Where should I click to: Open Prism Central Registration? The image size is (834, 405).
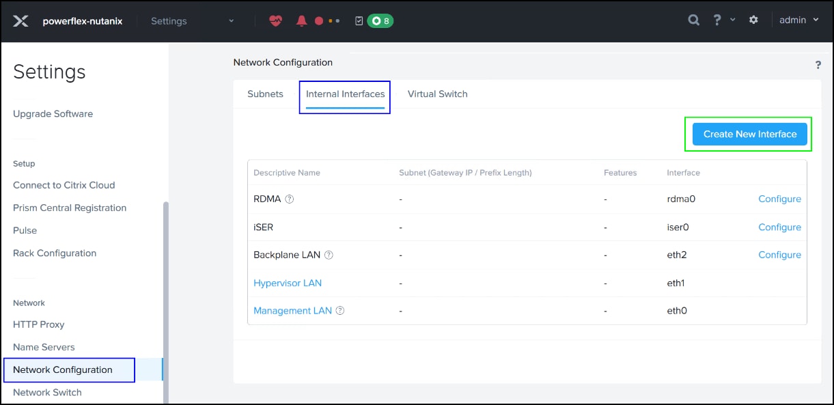pos(70,208)
